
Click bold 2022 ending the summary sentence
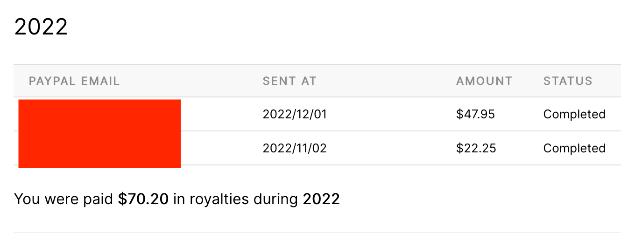click(321, 199)
